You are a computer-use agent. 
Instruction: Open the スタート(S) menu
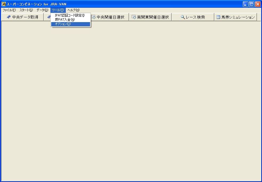click(x=26, y=10)
